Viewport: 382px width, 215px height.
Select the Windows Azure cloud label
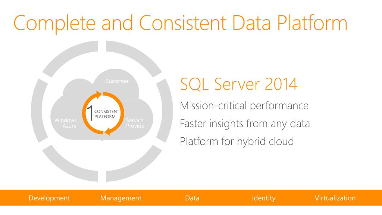pyautogui.click(x=66, y=123)
